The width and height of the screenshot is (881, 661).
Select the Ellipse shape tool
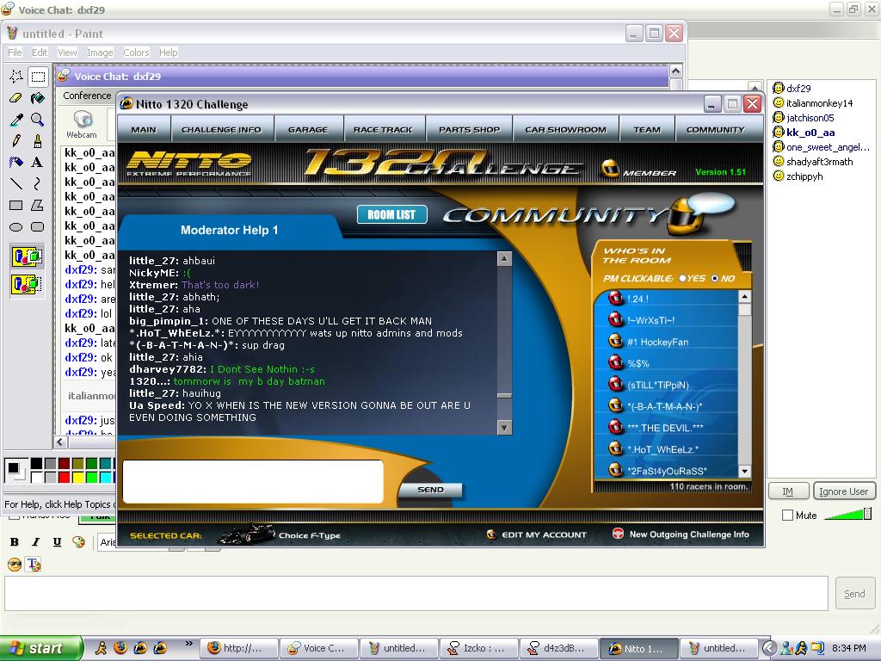[x=16, y=226]
